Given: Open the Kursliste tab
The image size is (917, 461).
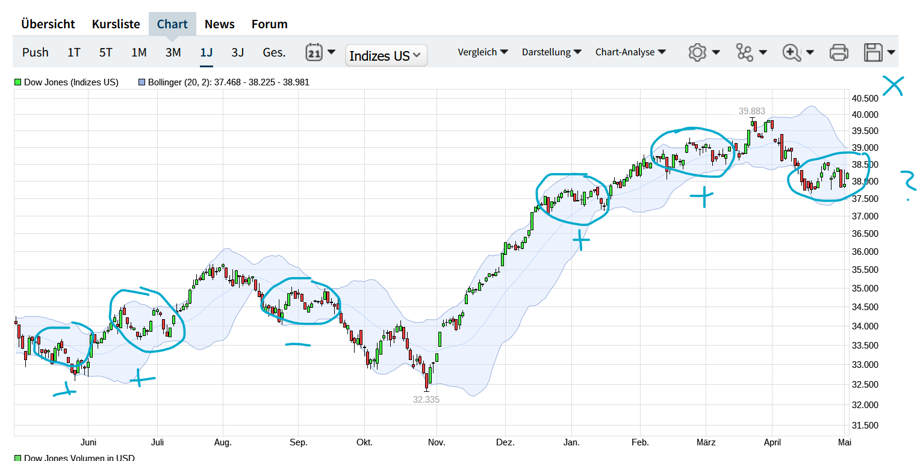Looking at the screenshot, I should pyautogui.click(x=116, y=24).
